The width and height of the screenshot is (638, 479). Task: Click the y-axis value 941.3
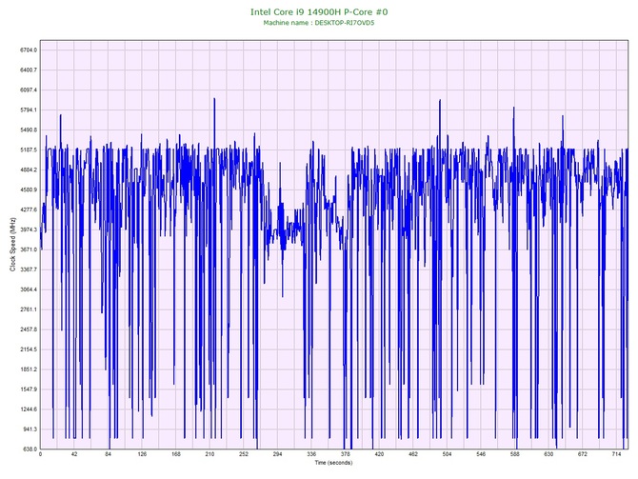[30, 429]
